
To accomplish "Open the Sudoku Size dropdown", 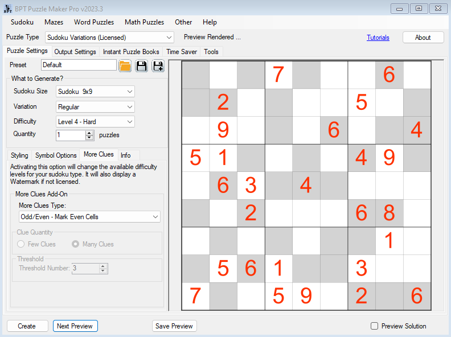I will 96,92.
